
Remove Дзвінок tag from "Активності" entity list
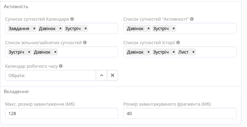tap(148, 29)
